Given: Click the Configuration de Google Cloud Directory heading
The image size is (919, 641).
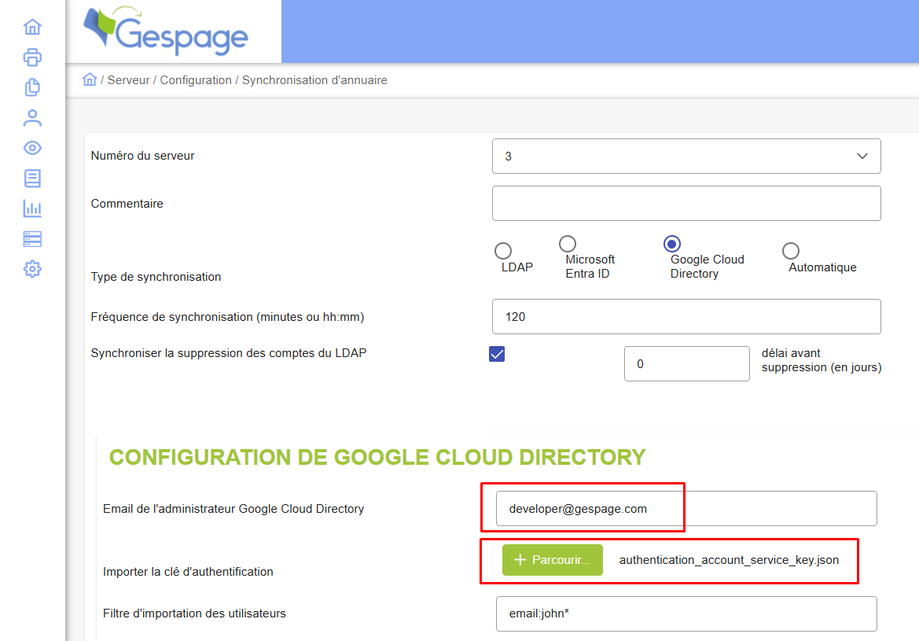Looking at the screenshot, I should 377,457.
